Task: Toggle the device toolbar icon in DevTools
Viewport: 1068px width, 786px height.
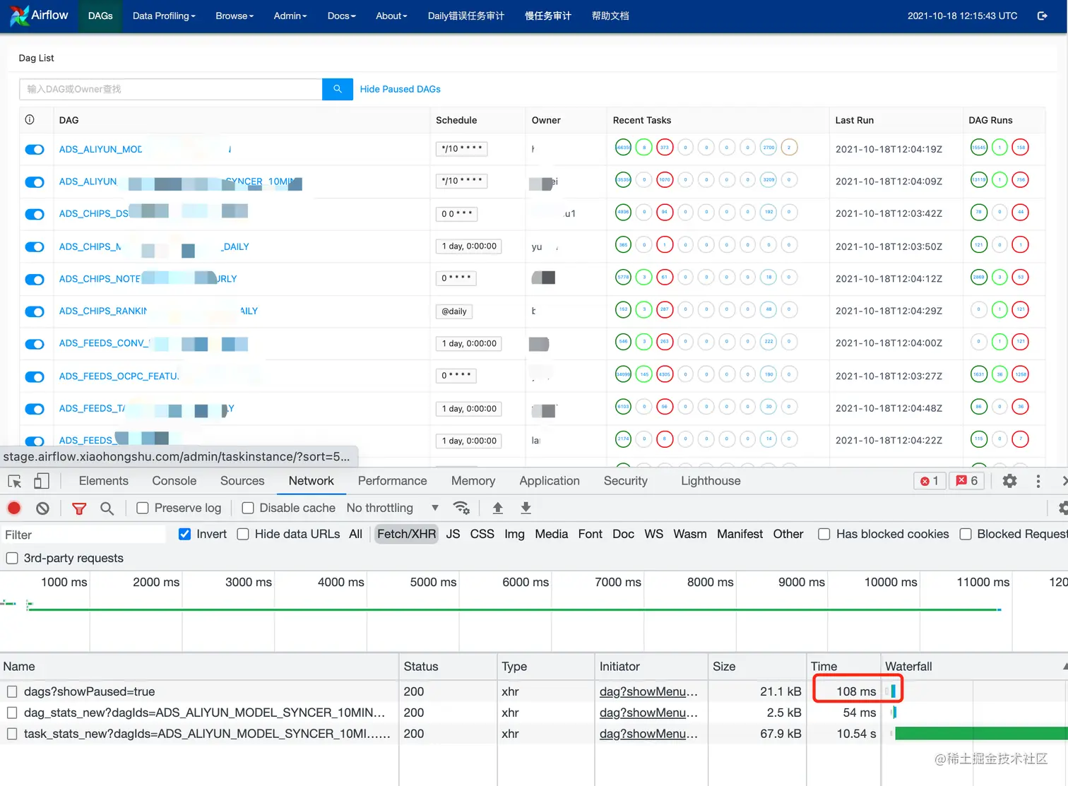Action: click(x=42, y=481)
